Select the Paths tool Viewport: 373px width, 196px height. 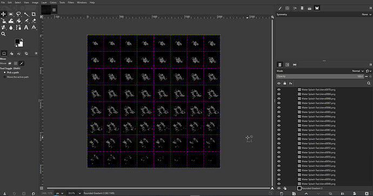click(x=18, y=28)
